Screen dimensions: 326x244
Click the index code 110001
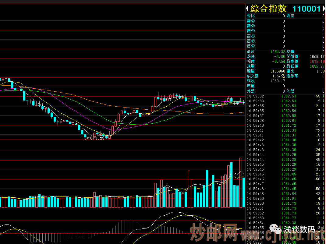pos(306,9)
